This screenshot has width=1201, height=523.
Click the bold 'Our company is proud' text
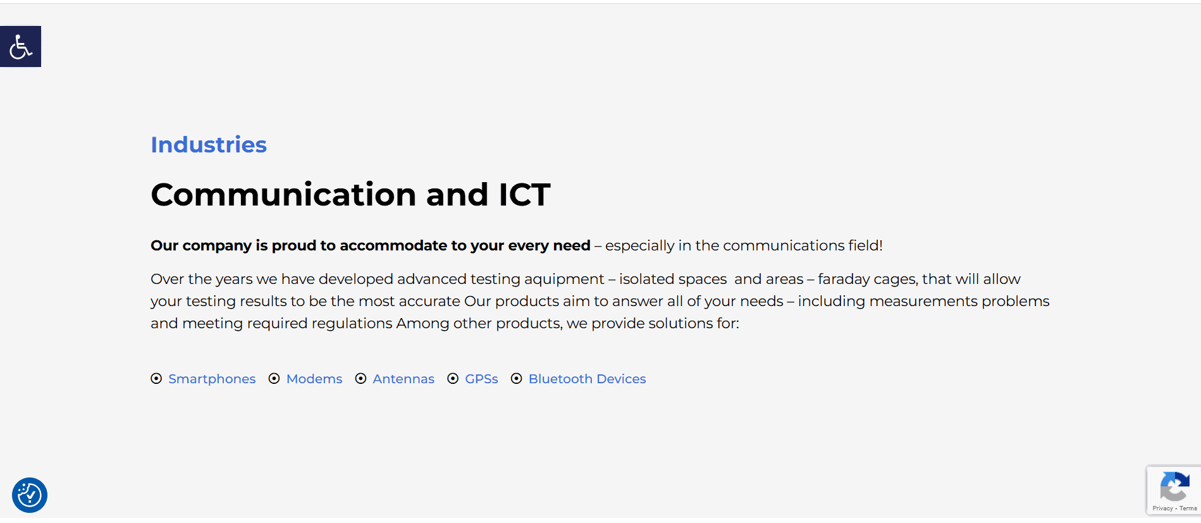pos(370,245)
